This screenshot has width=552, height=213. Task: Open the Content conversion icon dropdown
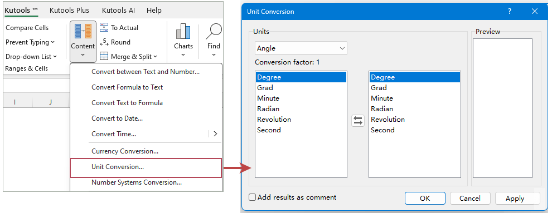(83, 41)
